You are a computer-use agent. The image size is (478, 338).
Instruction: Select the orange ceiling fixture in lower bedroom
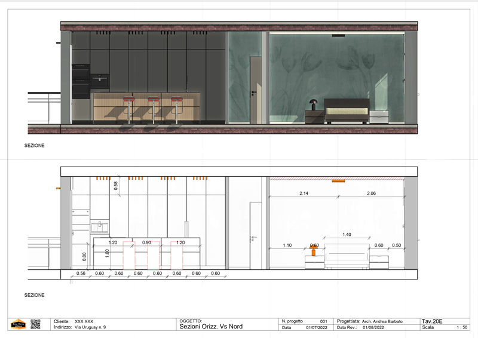pos(338,181)
